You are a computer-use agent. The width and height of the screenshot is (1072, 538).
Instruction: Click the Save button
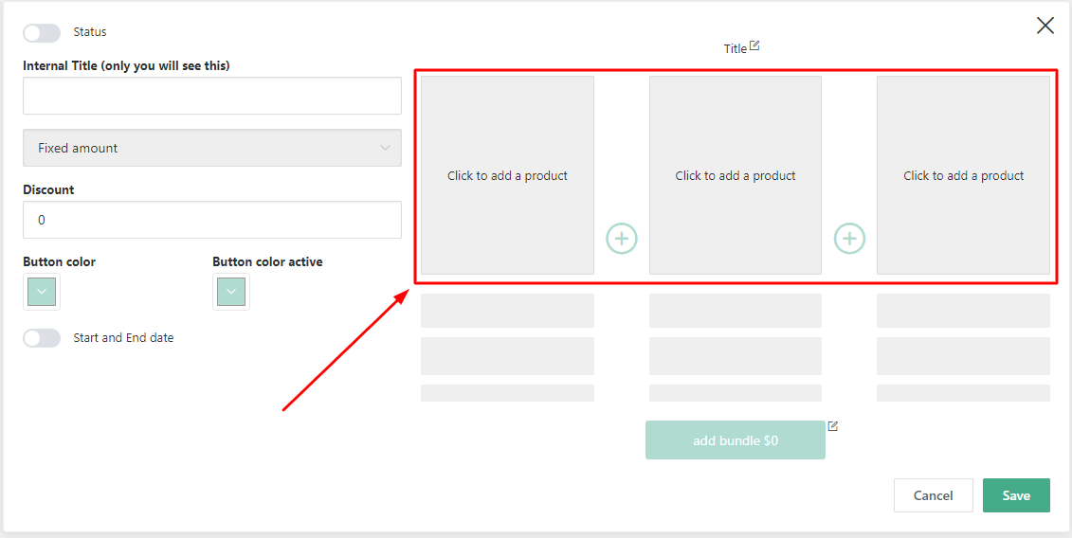(1016, 495)
